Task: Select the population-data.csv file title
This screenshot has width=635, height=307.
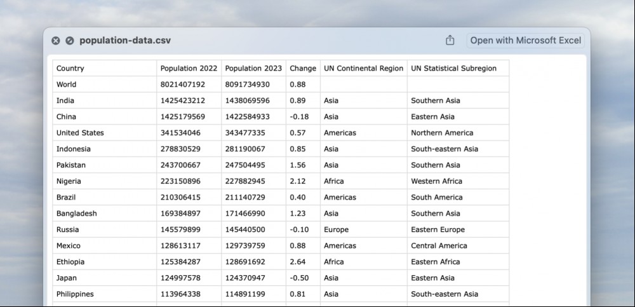Action: click(125, 41)
